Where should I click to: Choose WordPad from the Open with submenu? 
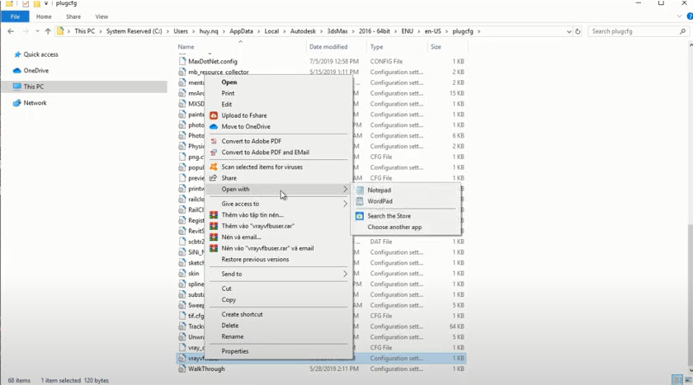(379, 201)
